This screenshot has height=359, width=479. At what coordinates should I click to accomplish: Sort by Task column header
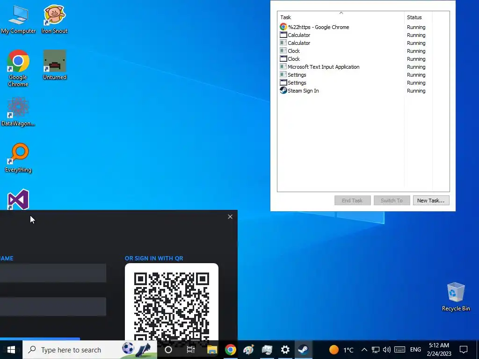[x=341, y=17]
